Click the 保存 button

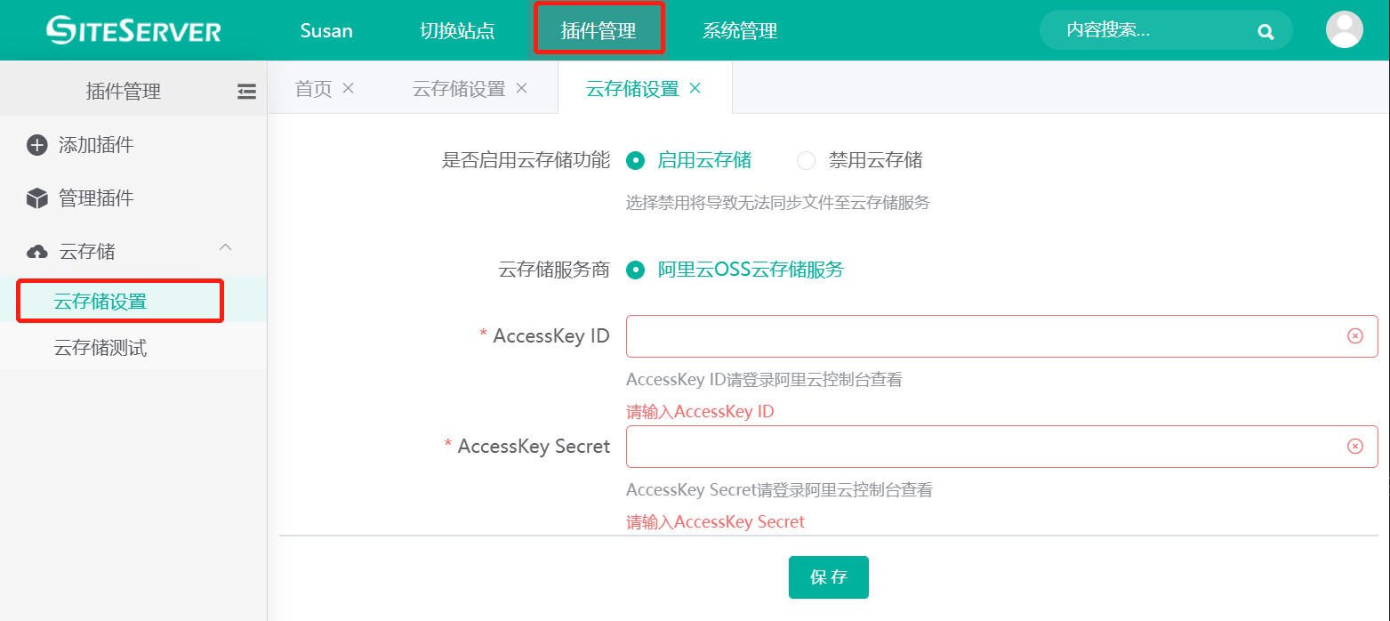pos(828,577)
